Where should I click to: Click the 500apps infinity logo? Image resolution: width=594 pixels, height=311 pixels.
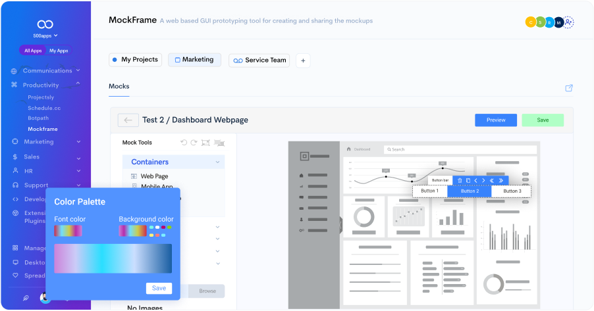click(45, 24)
